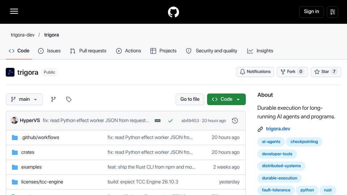Select the durable-execution topic tag
The width and height of the screenshot is (347, 195).
279,178
